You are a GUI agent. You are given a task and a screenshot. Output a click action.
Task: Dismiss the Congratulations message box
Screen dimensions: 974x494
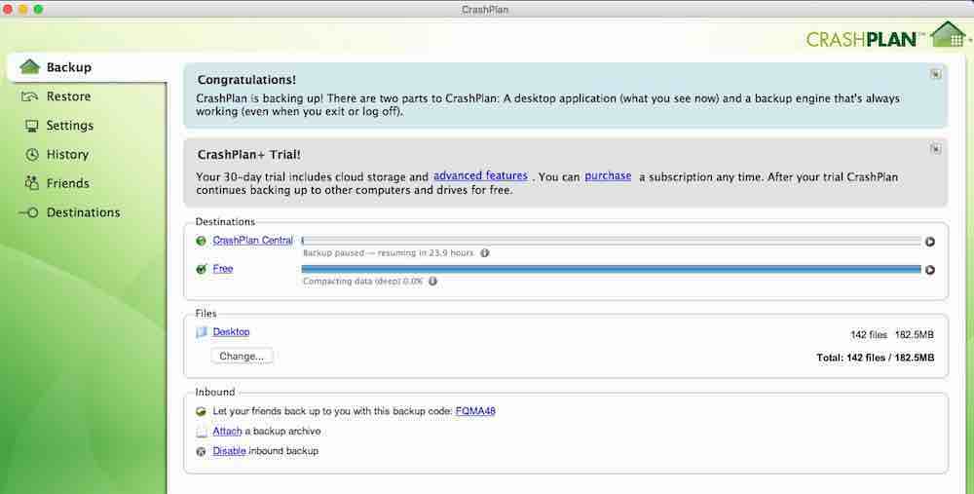tap(935, 74)
